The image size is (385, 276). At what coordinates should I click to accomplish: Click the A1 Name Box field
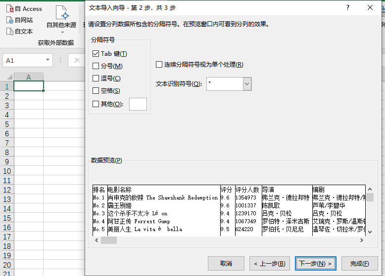coord(25,60)
